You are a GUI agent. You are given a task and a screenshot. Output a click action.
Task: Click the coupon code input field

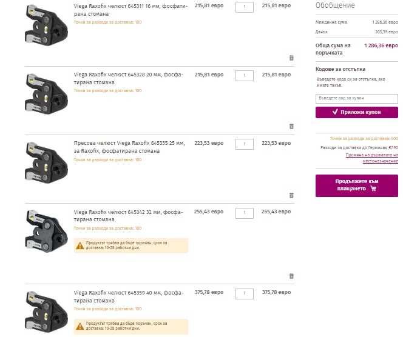click(356, 99)
